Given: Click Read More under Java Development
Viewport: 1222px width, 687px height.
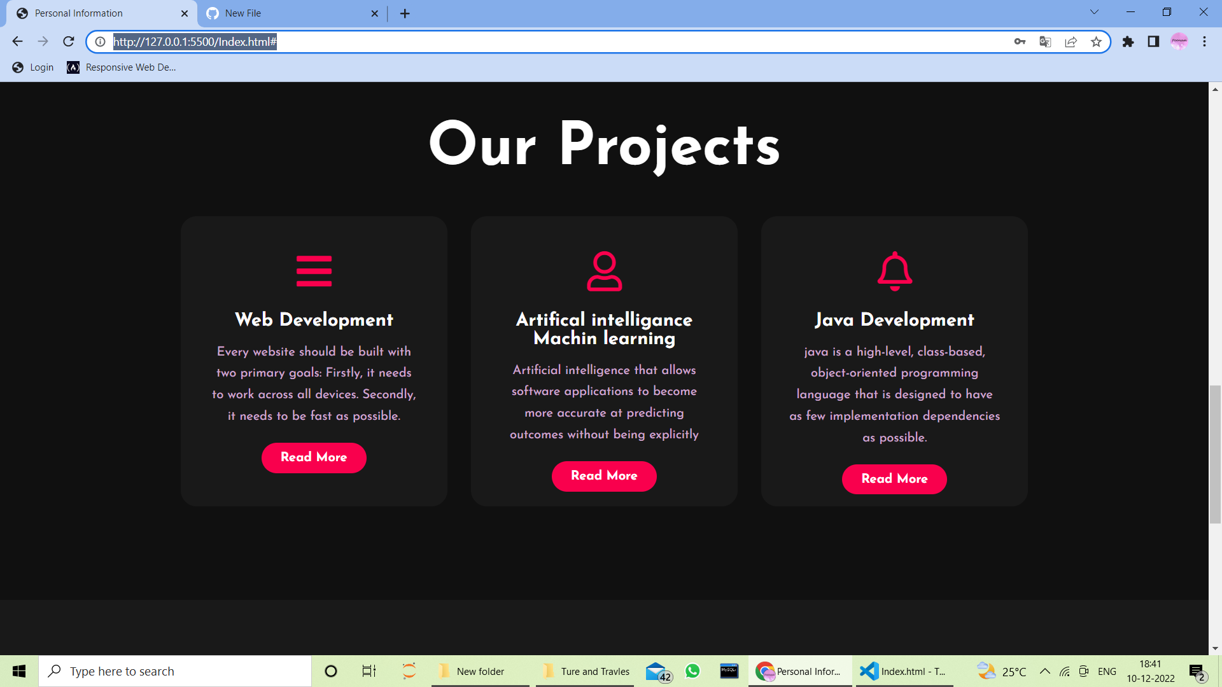Looking at the screenshot, I should coord(894,479).
